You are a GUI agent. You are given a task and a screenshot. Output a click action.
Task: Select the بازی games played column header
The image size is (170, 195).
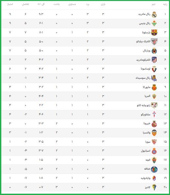103,4
